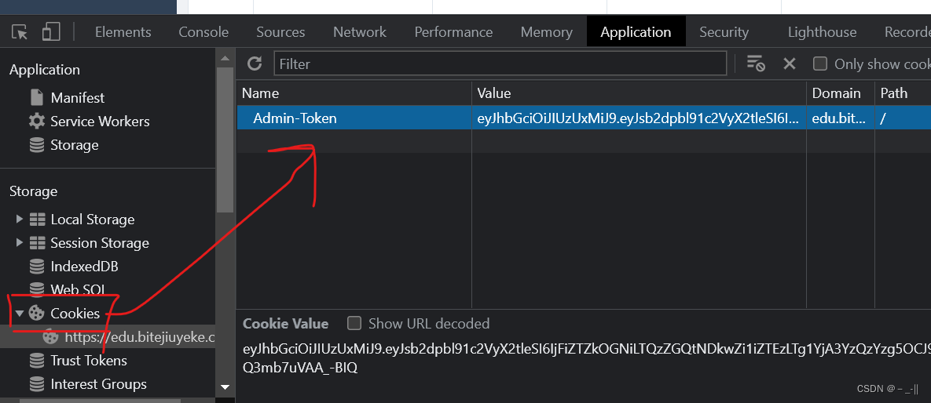Select IndexedDB storage item
Image resolution: width=931 pixels, height=403 pixels.
(84, 267)
